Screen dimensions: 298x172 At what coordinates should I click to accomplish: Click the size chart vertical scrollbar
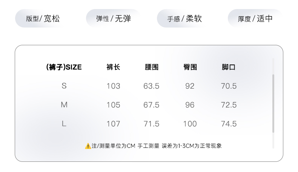(273, 103)
